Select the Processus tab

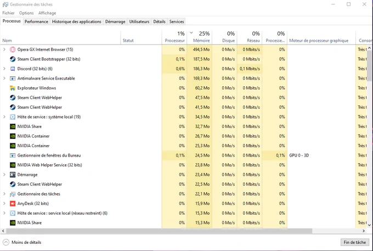pos(12,21)
